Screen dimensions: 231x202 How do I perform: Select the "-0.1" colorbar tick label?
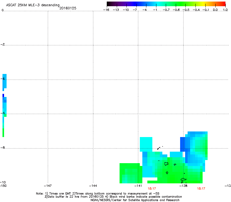[206, 10]
